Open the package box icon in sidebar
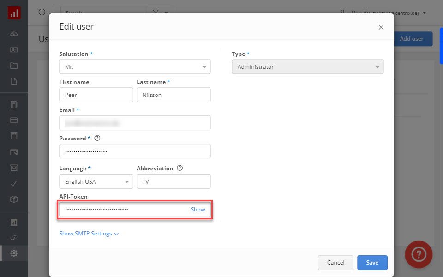 point(14,199)
